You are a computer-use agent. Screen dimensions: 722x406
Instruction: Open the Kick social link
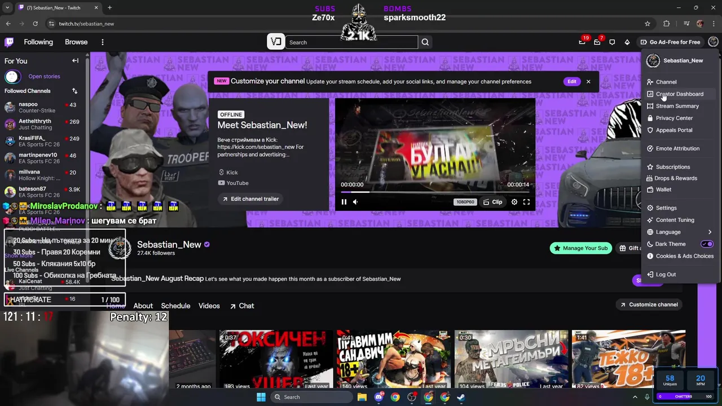pyautogui.click(x=228, y=173)
